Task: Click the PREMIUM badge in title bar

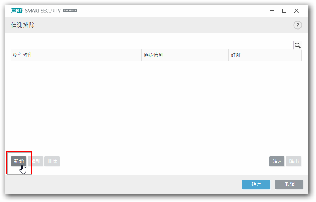Action: [x=70, y=11]
